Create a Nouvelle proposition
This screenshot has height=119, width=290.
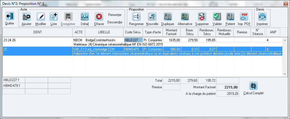tap(152, 17)
